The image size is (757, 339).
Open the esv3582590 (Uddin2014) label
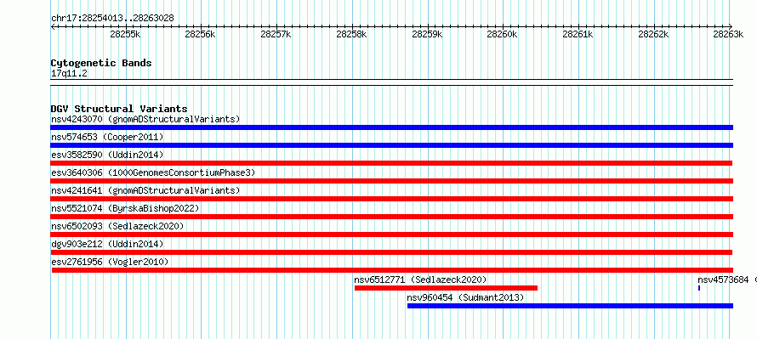(107, 155)
